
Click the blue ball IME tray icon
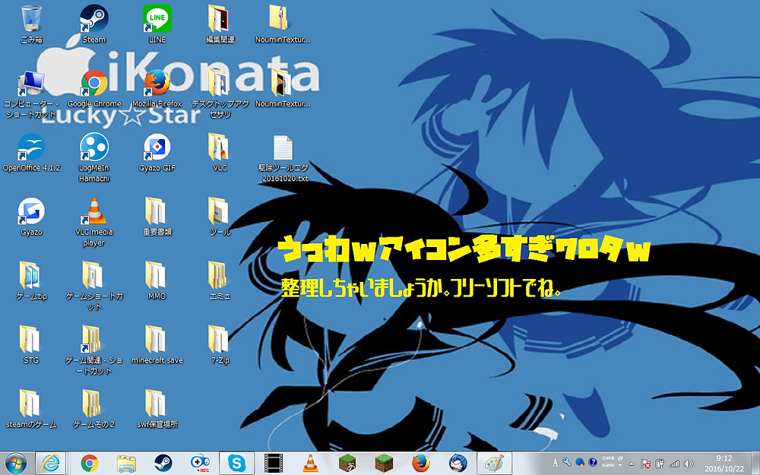(580, 462)
